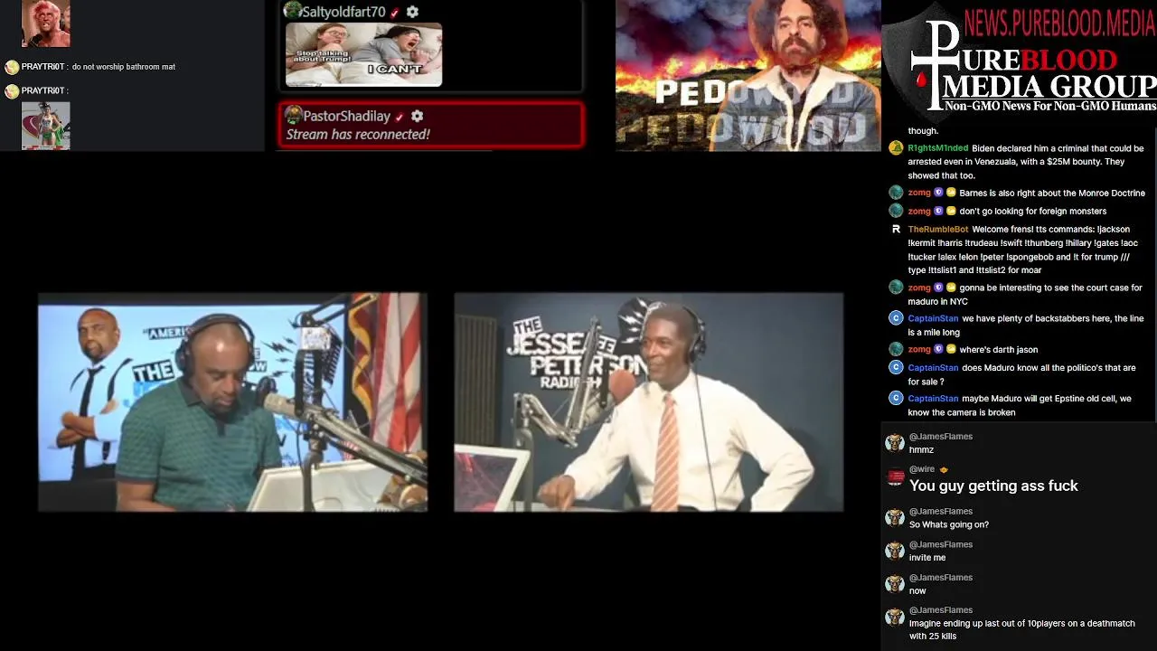Click the emoji badge after @wire

(x=944, y=470)
